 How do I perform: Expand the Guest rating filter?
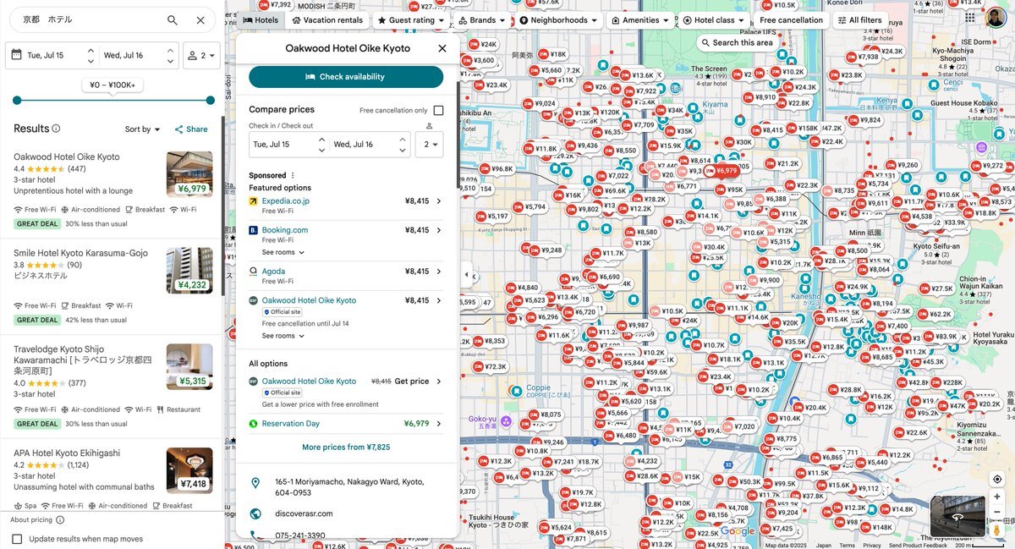[x=410, y=20]
